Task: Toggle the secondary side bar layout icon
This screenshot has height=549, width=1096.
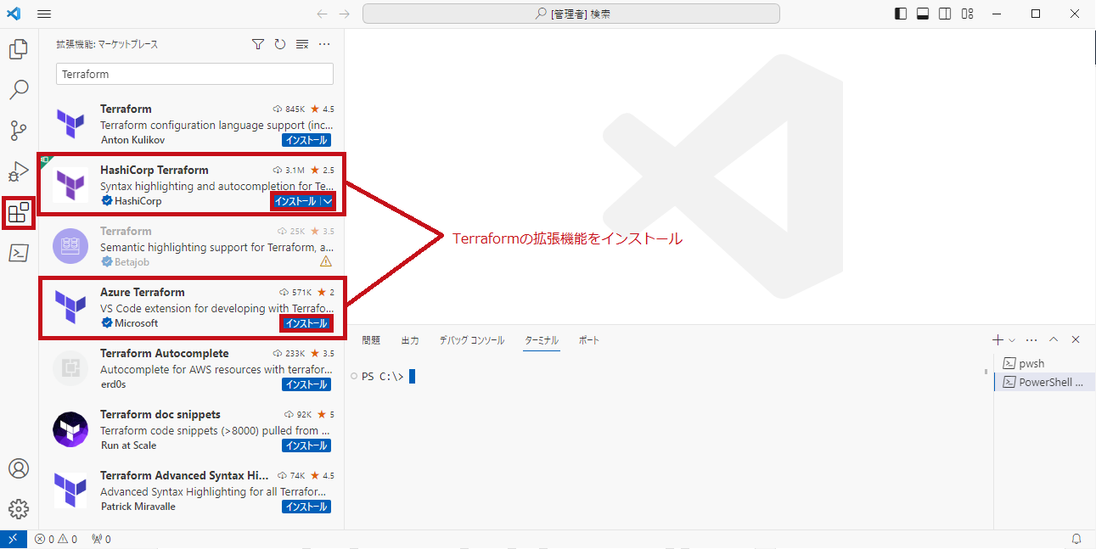Action: pyautogui.click(x=945, y=14)
